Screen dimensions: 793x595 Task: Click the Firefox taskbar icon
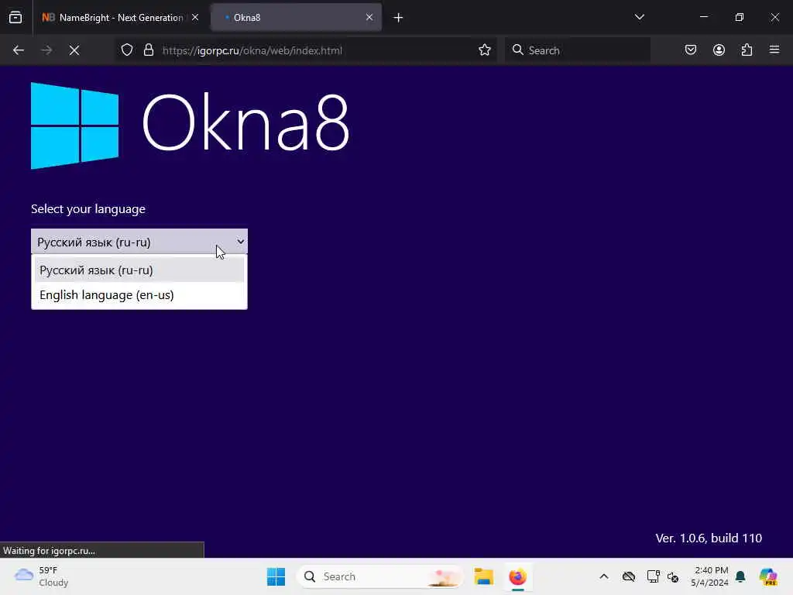(518, 576)
